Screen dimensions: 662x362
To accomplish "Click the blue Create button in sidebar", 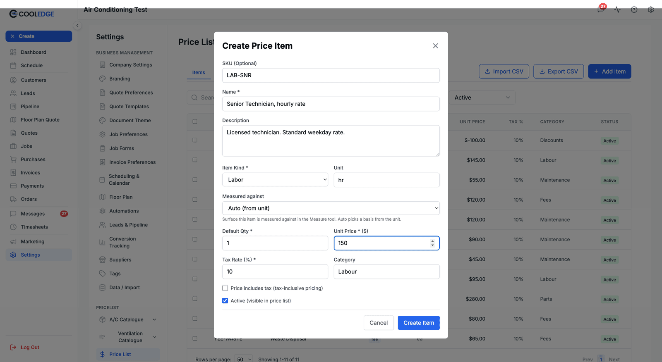I will coord(39,36).
